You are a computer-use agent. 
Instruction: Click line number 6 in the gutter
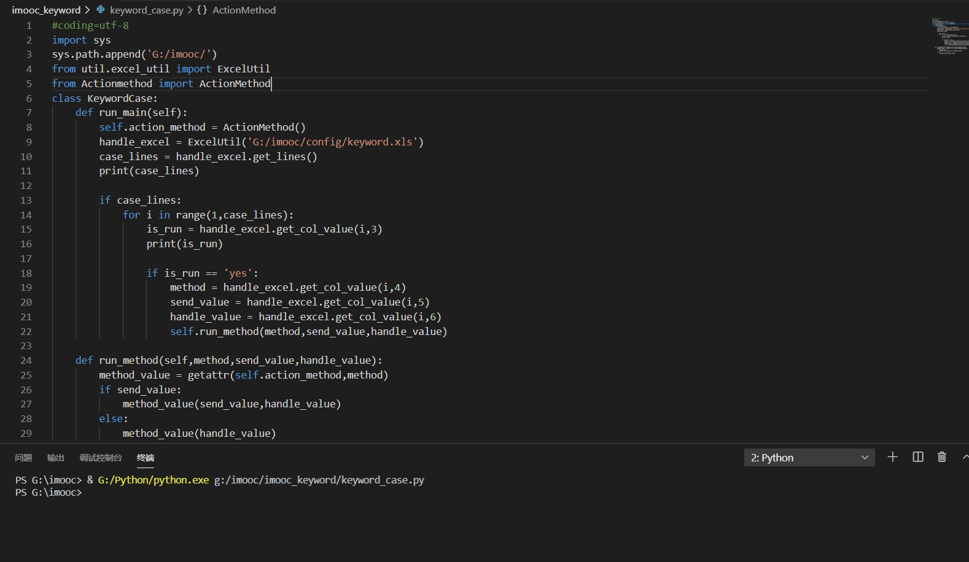[x=29, y=98]
